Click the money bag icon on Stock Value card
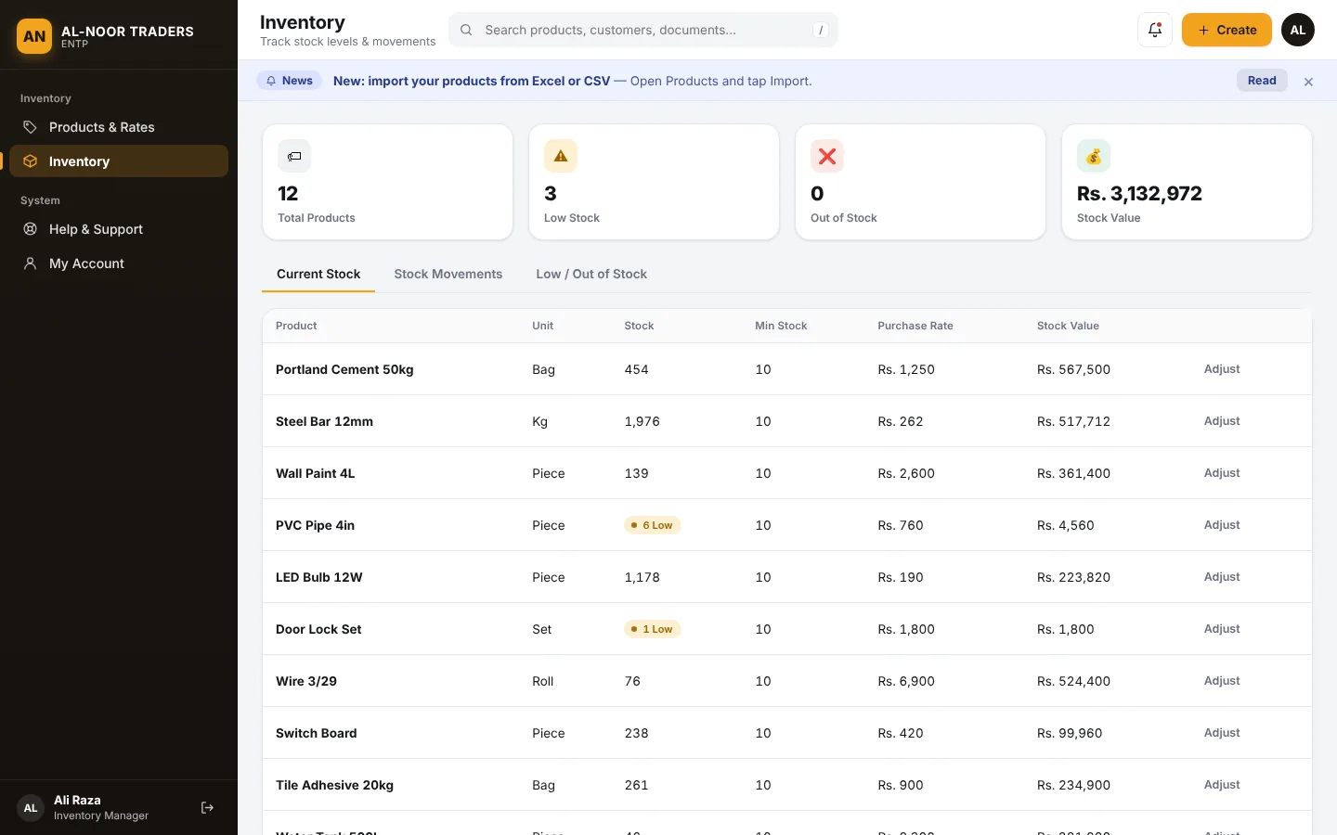This screenshot has width=1337, height=835. coord(1094,156)
